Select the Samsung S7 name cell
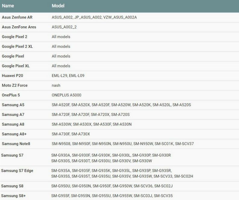The height and width of the screenshot is (200, 239). (12, 155)
